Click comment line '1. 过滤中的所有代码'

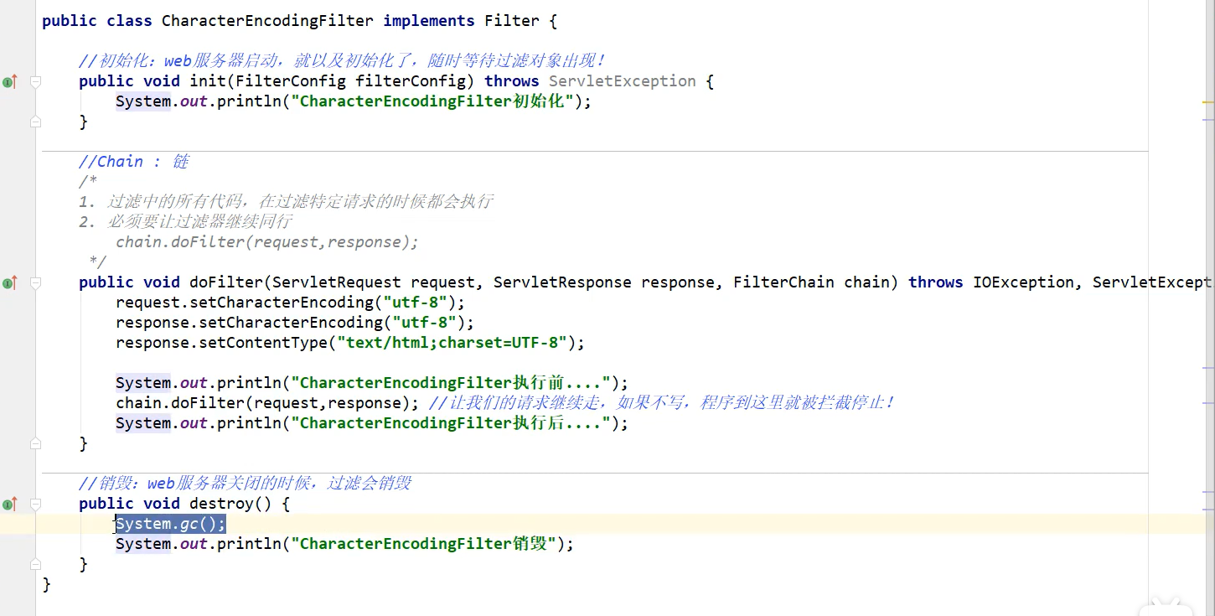(x=286, y=202)
